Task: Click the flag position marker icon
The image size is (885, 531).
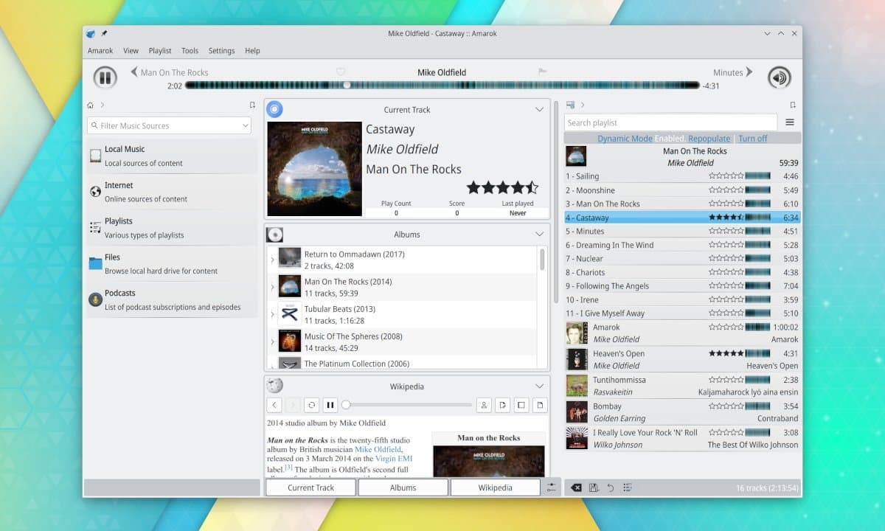Action: pos(543,72)
